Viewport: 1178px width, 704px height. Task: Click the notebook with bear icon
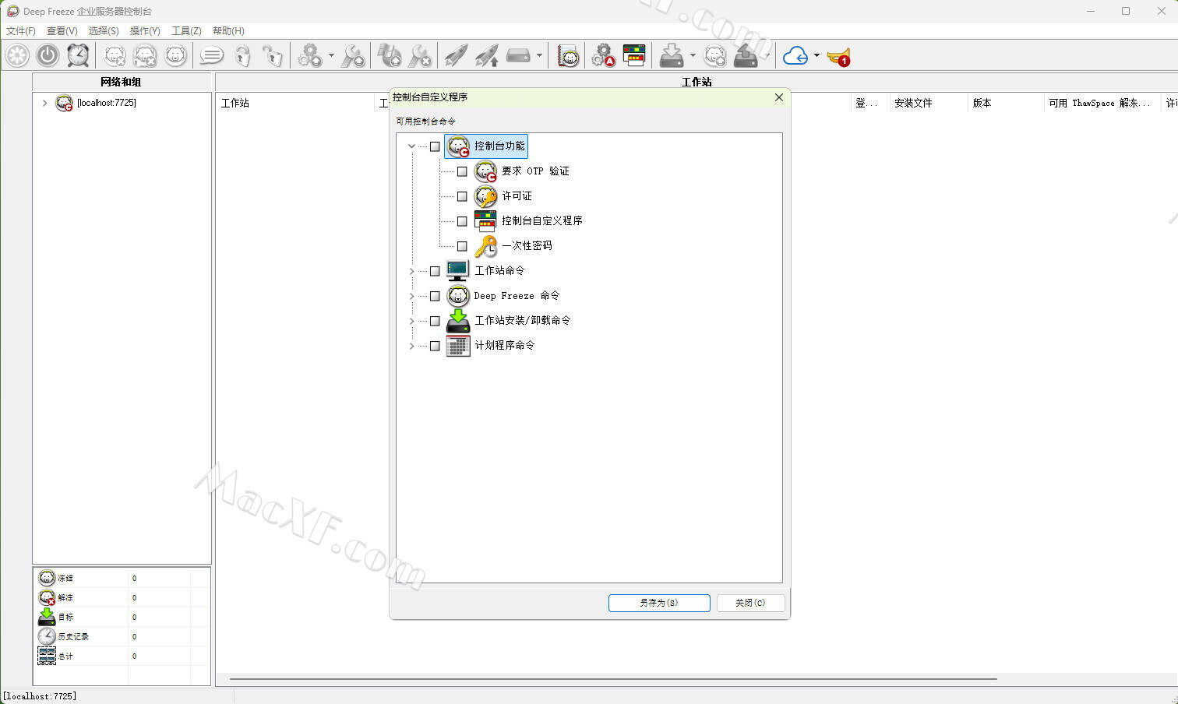(x=569, y=56)
